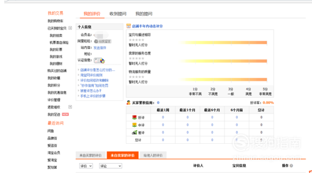Click the stars under 卖家的服务态度
Image resolution: width=312 pixels, height=173 pixels.
137,58
